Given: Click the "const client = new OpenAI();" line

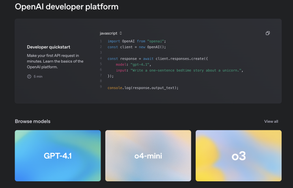Looking at the screenshot, I should tap(136, 47).
